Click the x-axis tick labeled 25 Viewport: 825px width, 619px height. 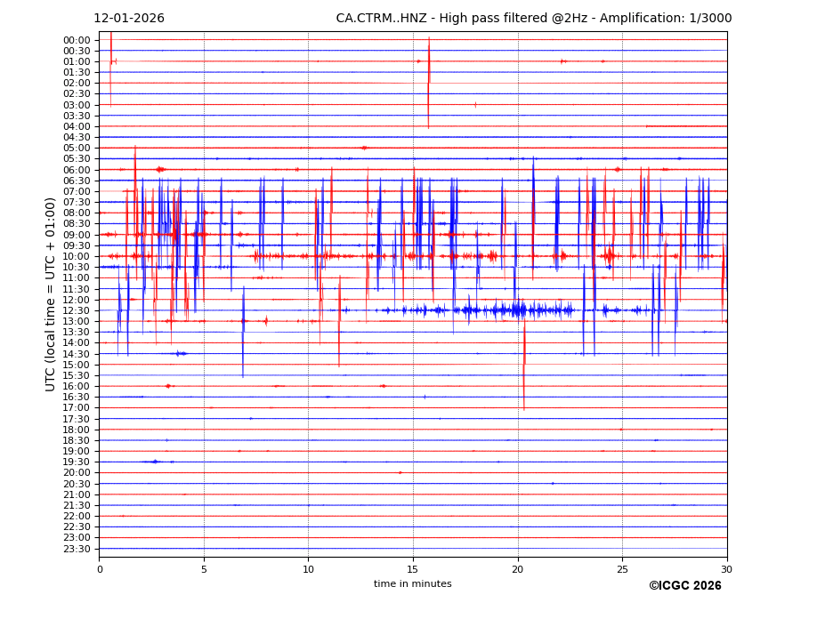622,569
